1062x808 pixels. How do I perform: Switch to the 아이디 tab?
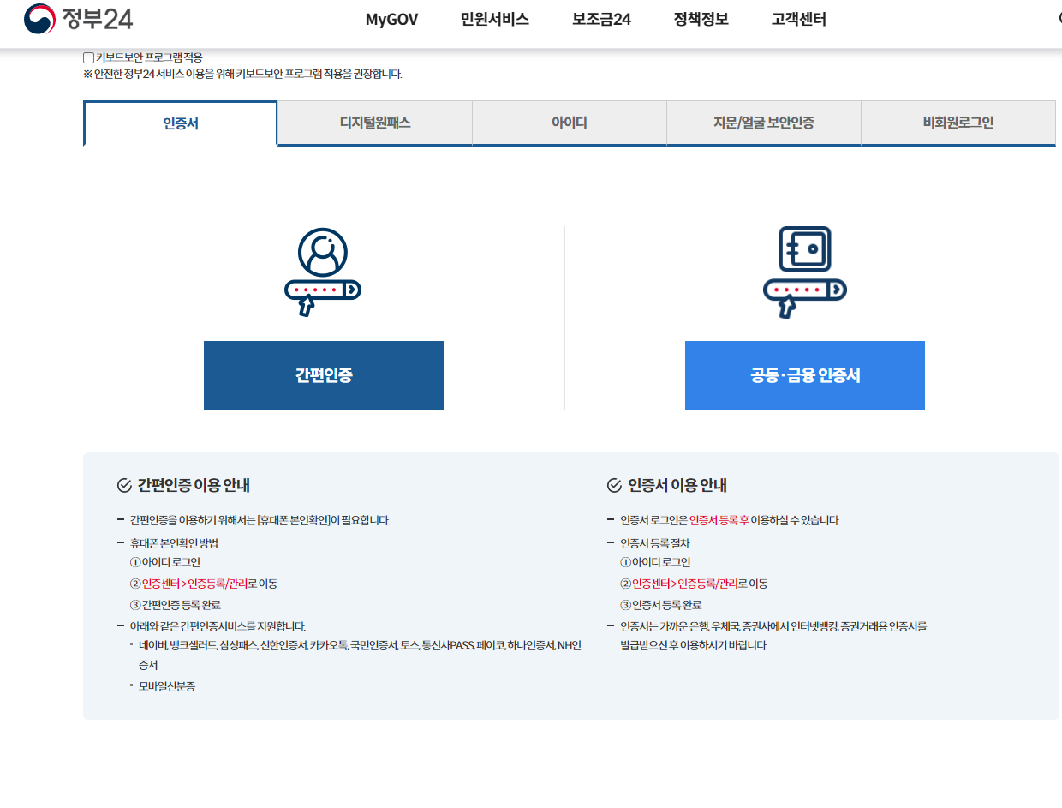click(569, 123)
